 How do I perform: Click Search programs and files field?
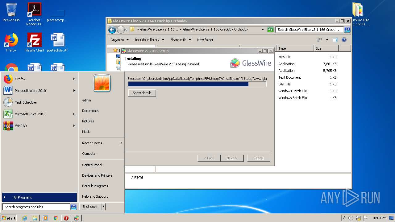36,207
